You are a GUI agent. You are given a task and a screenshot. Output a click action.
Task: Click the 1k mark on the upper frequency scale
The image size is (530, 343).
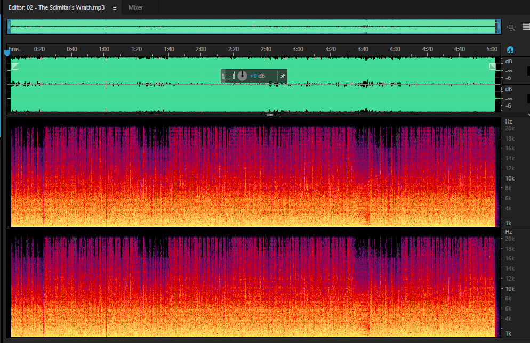[x=508, y=223]
